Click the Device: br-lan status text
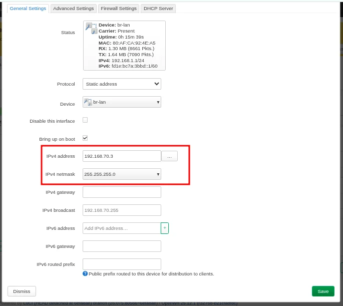 tap(114, 25)
